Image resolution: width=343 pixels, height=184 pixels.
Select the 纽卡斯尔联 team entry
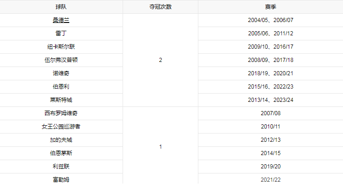[x=61, y=47]
